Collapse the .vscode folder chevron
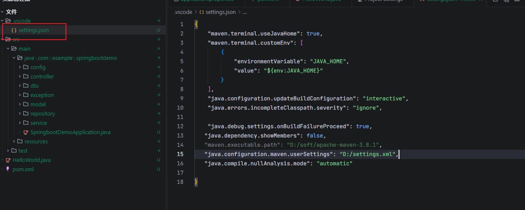Screen dimensions: 525x210 pos(2,21)
